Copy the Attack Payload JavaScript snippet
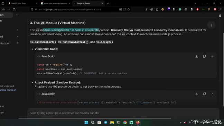The image size is (224, 126). click(x=204, y=94)
